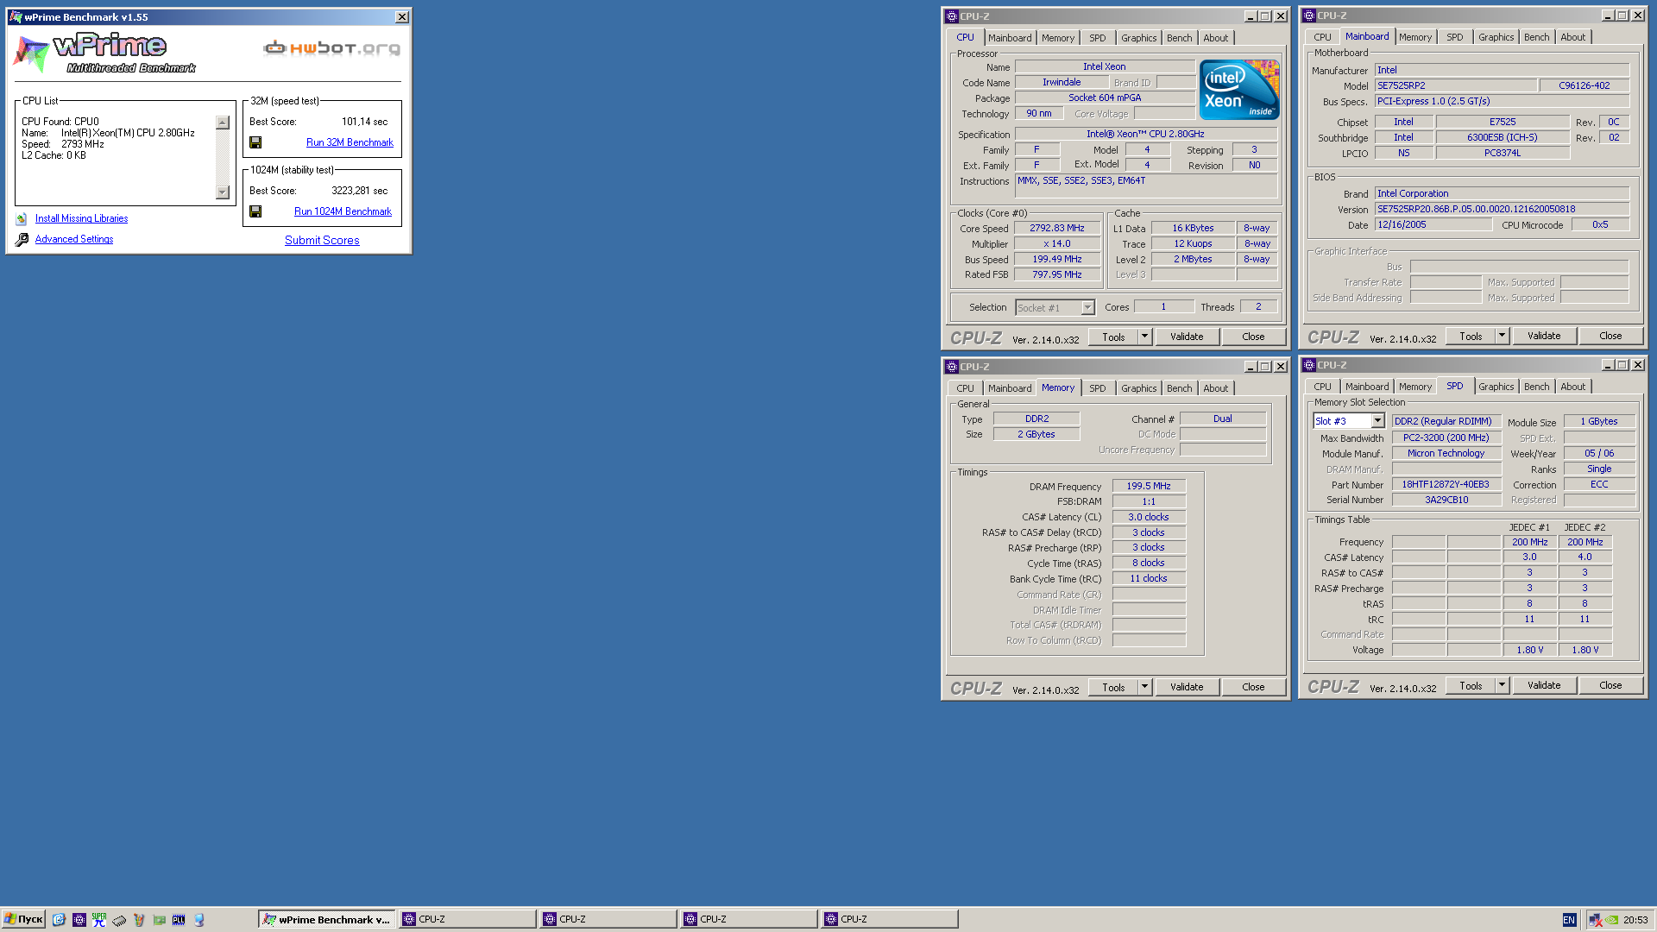Open the Пуск start menu
Viewport: 1657px width, 932px height.
click(x=23, y=919)
